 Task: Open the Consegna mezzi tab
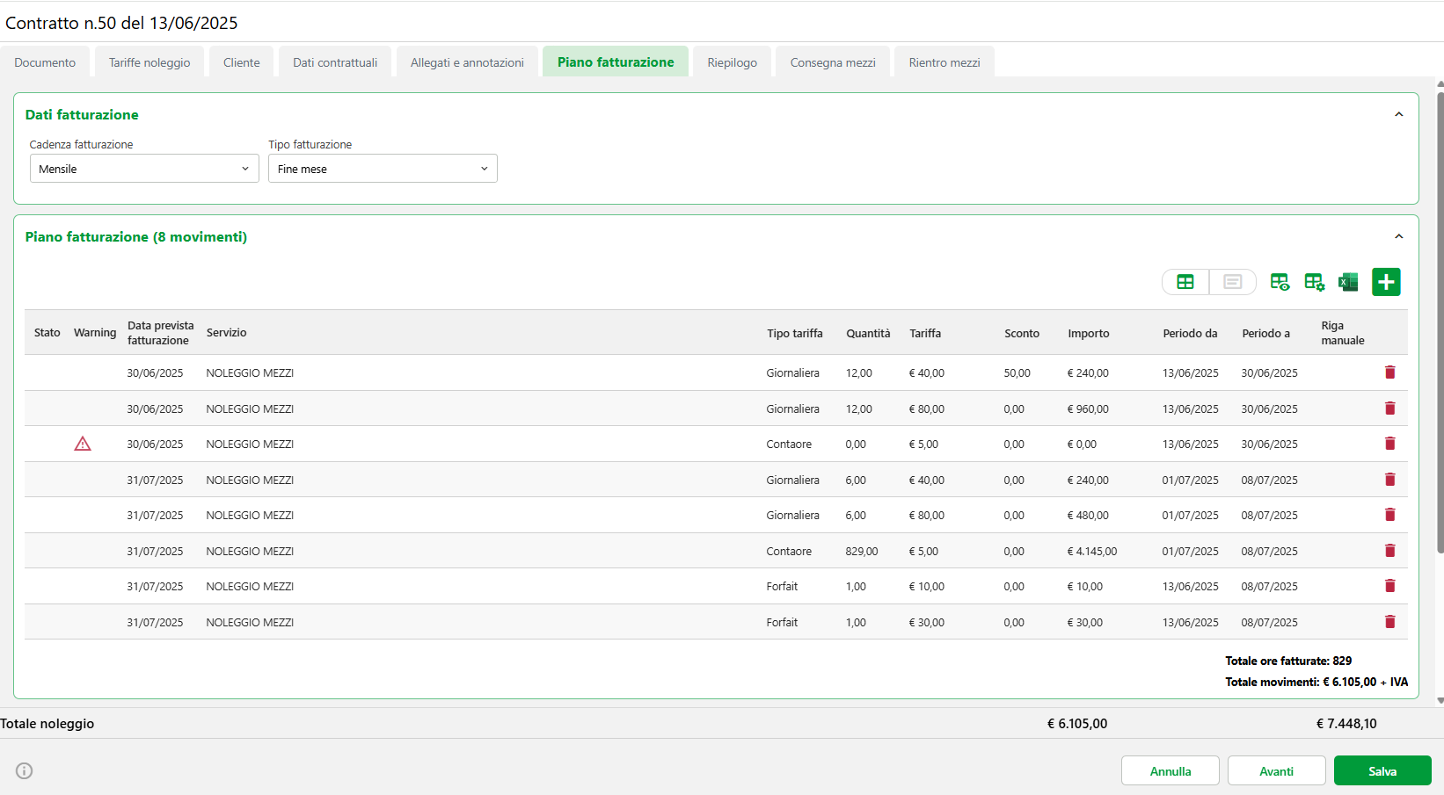[833, 62]
